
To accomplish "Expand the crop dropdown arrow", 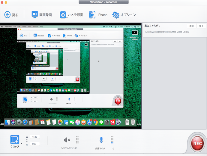I will point(22,144).
